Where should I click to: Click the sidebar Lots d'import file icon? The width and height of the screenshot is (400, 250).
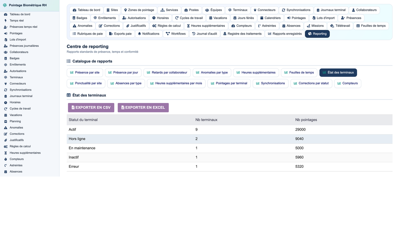[6, 40]
